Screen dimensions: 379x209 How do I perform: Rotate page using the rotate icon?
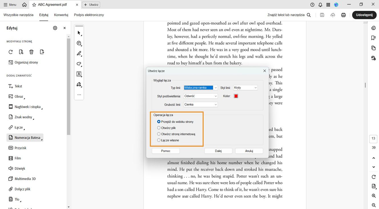pos(11,52)
